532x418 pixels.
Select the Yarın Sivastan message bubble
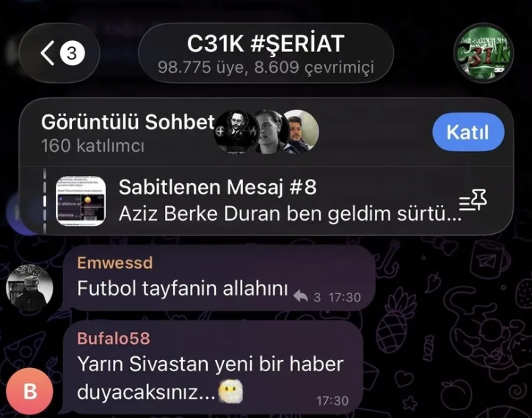[213, 367]
